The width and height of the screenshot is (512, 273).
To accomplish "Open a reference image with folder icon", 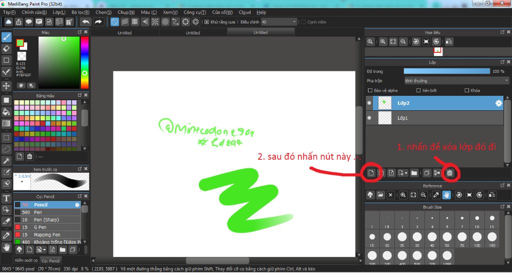I will click(x=380, y=195).
